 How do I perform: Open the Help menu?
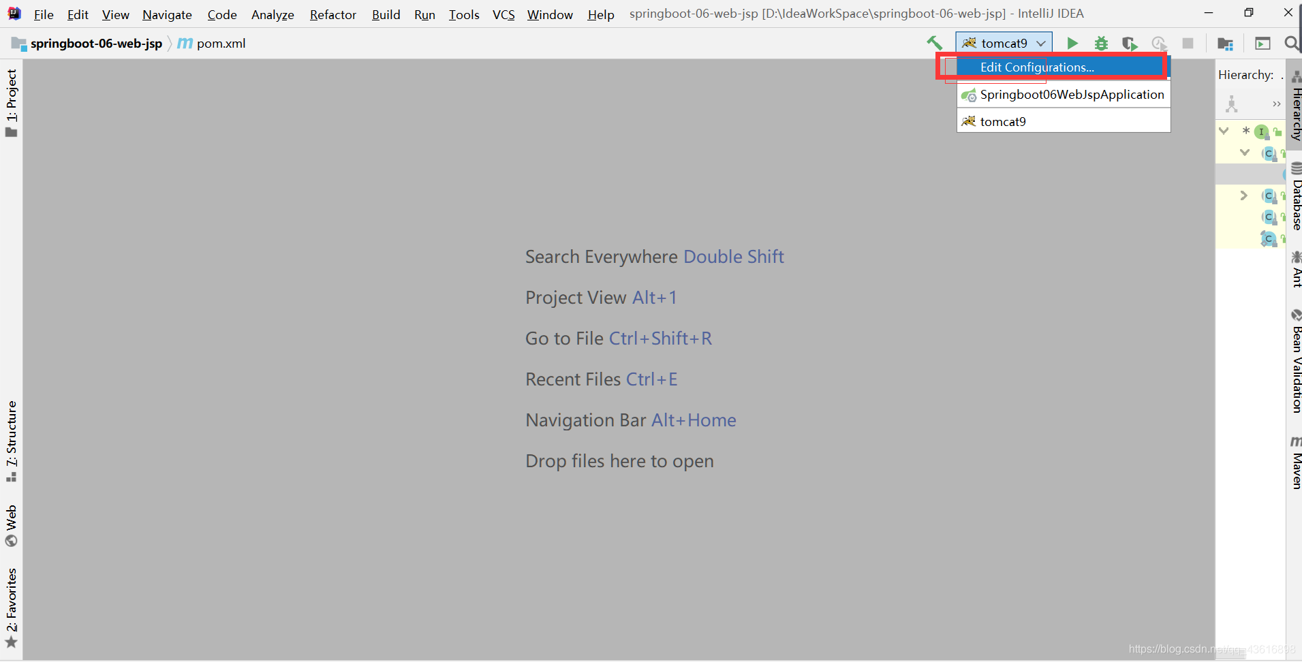pyautogui.click(x=601, y=14)
